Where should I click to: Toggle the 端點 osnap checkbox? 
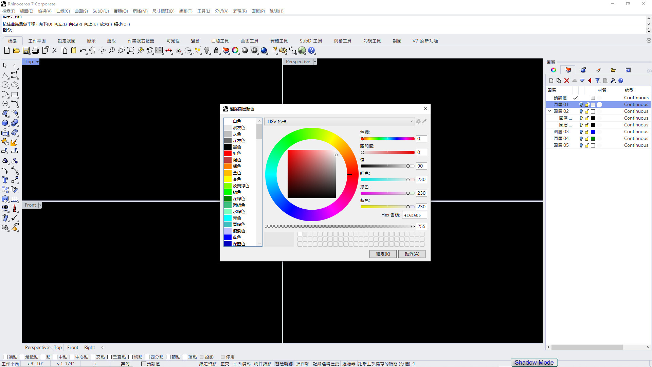click(x=5, y=357)
